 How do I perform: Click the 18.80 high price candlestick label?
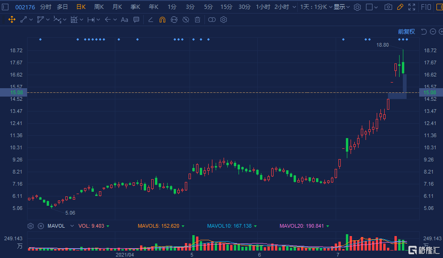tap(382, 45)
